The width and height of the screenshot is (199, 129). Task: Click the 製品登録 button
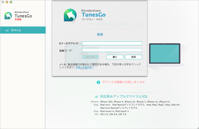tap(90, 57)
